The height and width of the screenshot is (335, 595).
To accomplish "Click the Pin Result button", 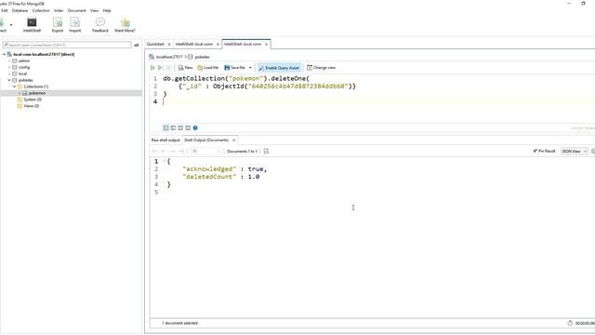I will pyautogui.click(x=544, y=151).
